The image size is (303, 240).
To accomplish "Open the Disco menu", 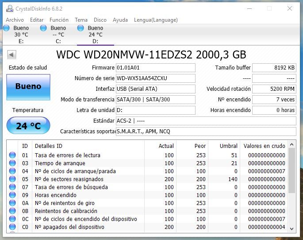I will click(100, 20).
